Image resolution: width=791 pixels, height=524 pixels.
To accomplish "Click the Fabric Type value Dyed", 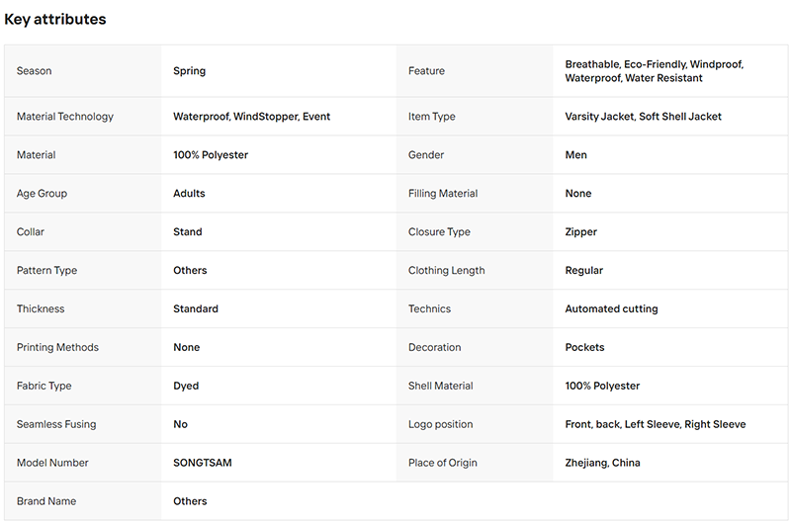I will [x=186, y=386].
